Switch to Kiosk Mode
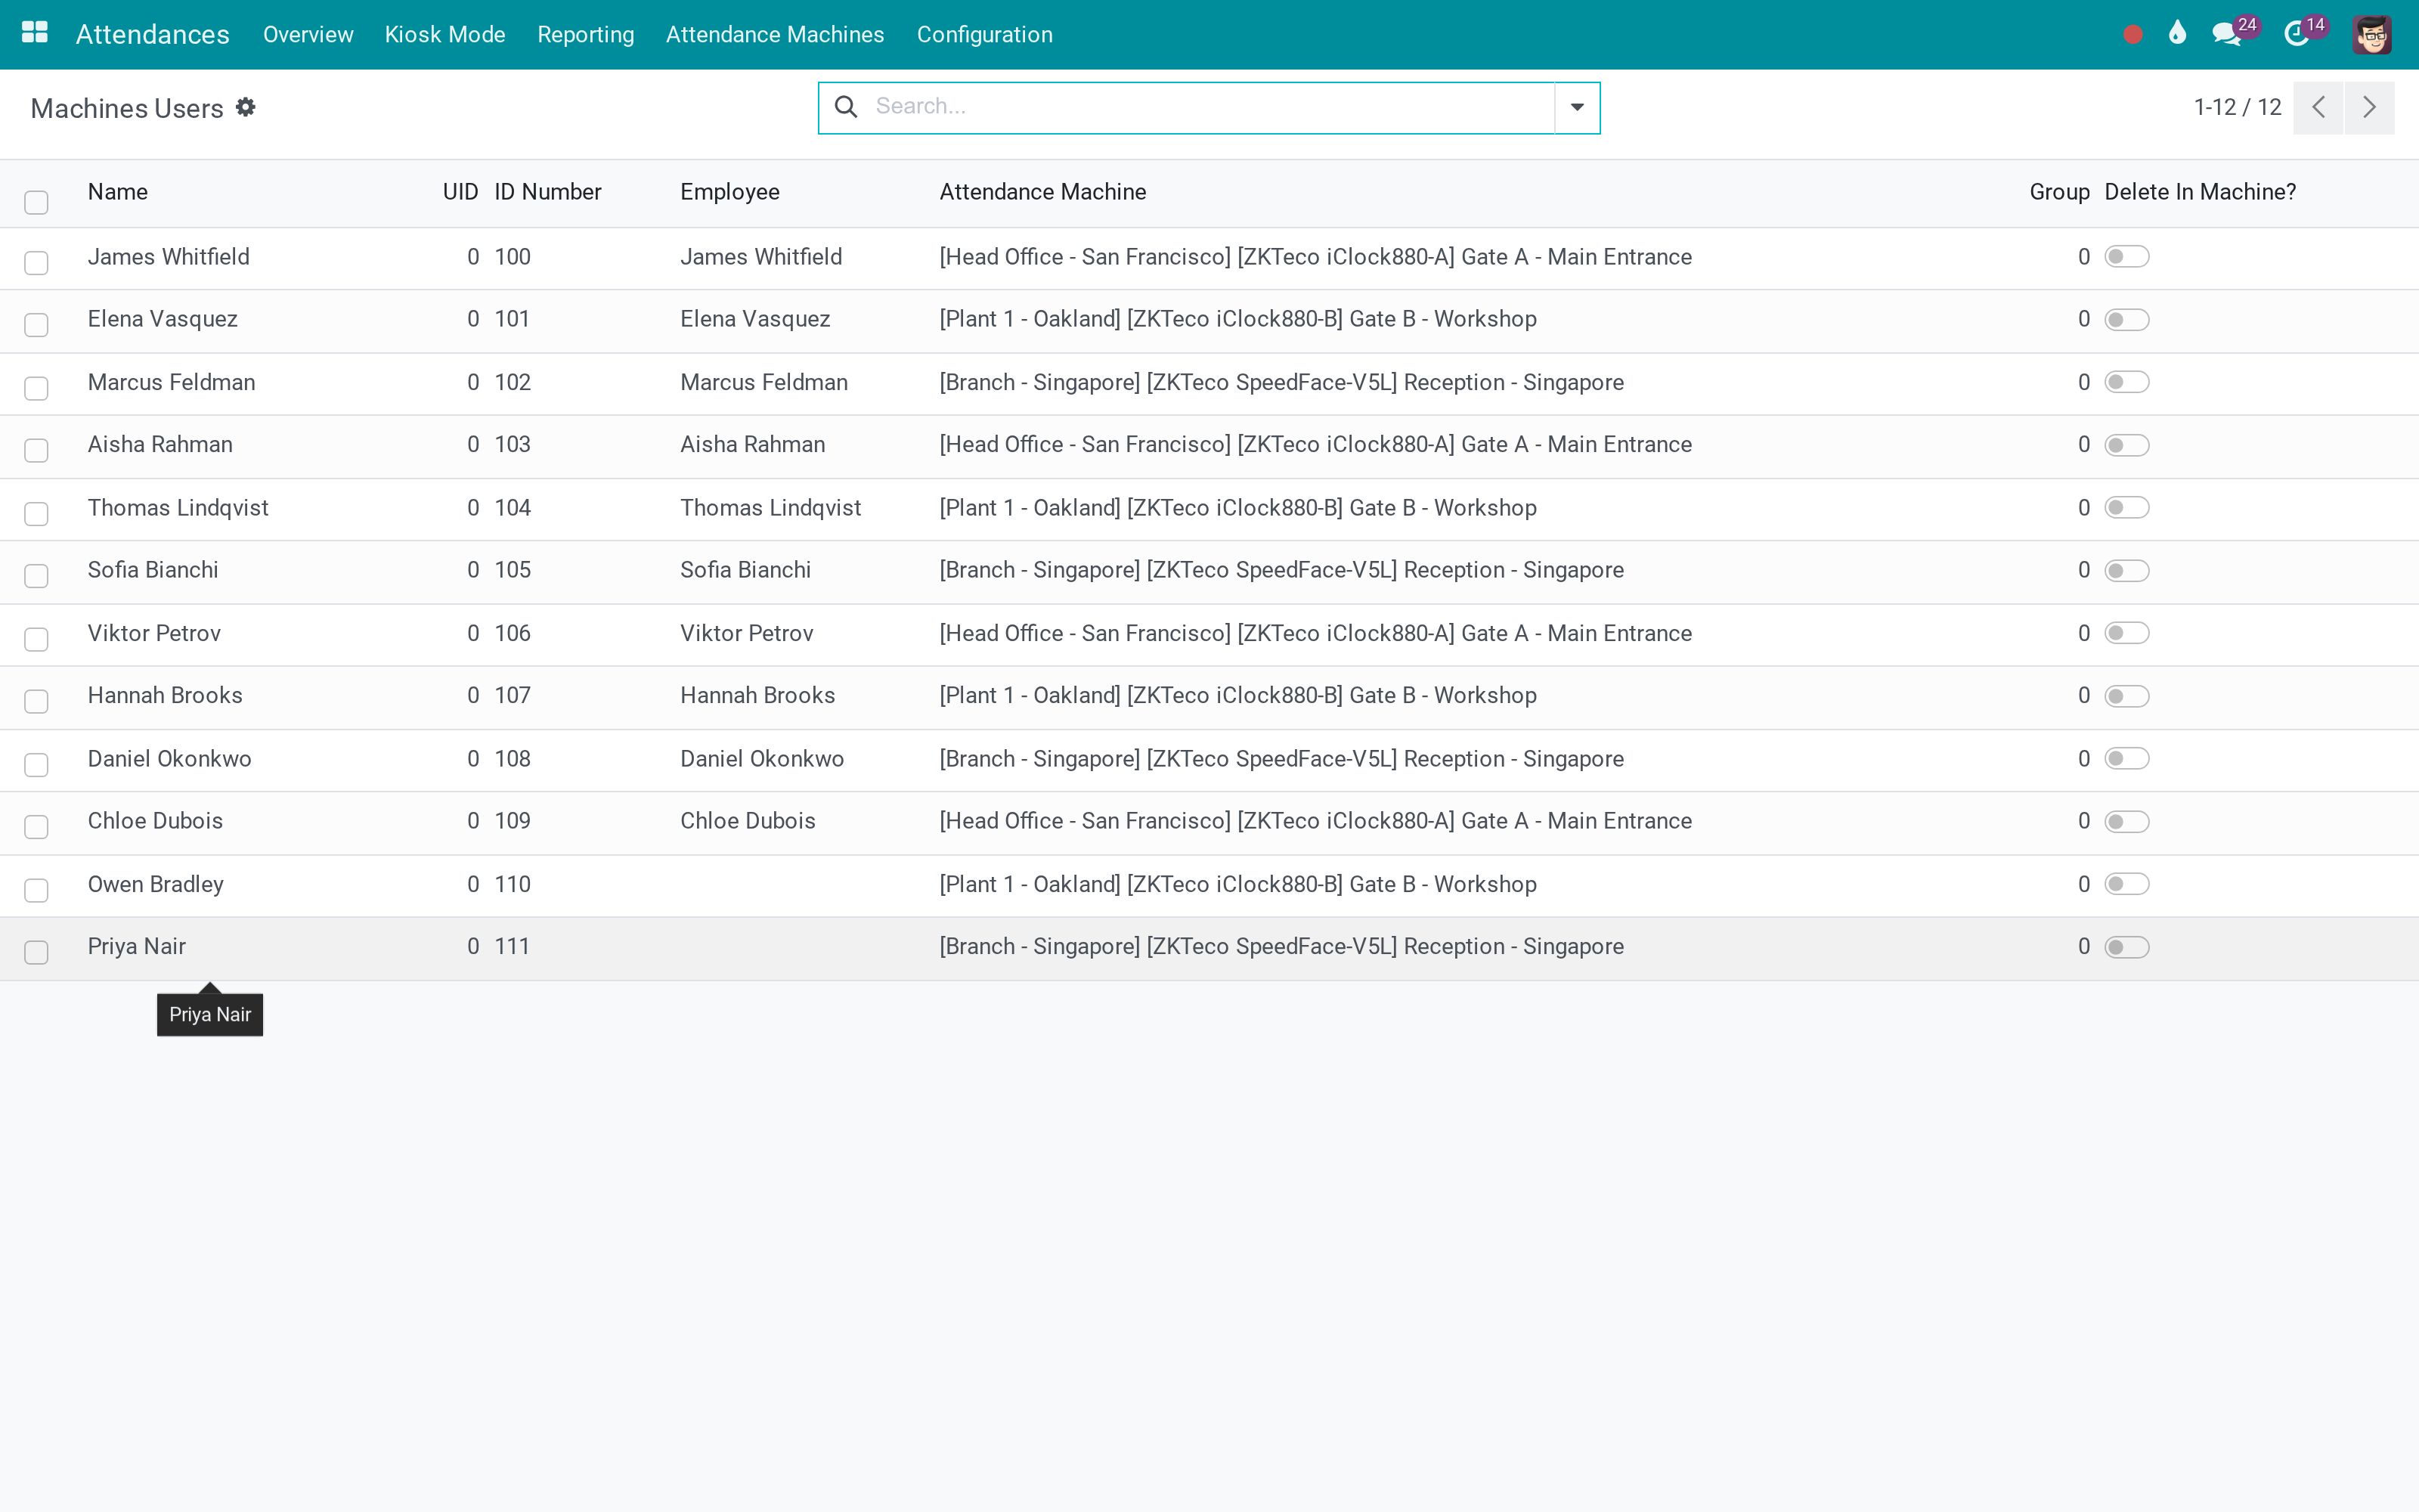Screen dimensions: 2419x1512 pos(444,34)
